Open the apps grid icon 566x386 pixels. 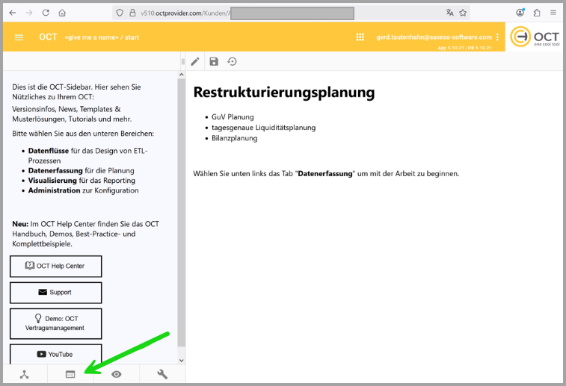click(360, 37)
